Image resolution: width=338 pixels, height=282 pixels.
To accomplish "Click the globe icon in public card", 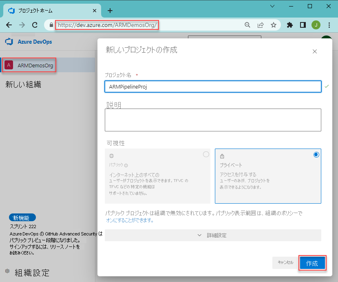I will [x=111, y=156].
